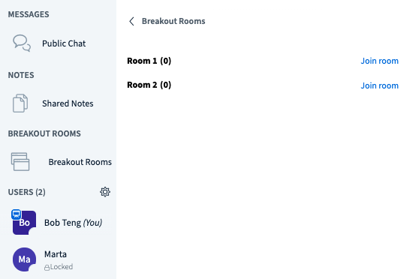
Task: Go back with the Breakout Rooms chevron
Action: click(131, 21)
